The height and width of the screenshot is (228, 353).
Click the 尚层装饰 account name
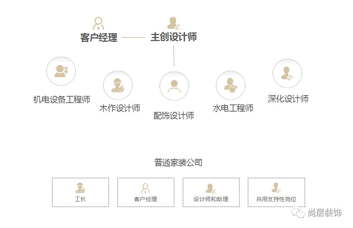click(x=325, y=213)
